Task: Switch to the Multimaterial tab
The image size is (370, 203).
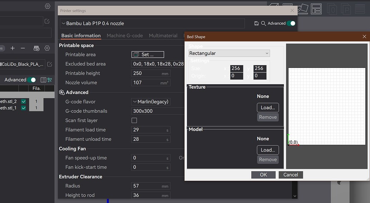Action: (163, 36)
